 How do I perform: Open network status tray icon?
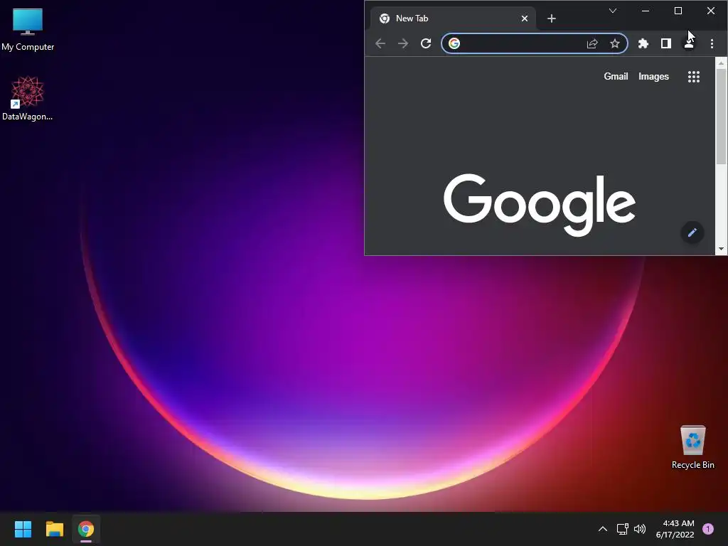(x=622, y=529)
